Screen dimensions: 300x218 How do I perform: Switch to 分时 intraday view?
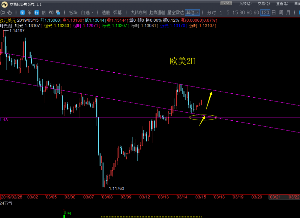pyautogui.click(x=211, y=13)
